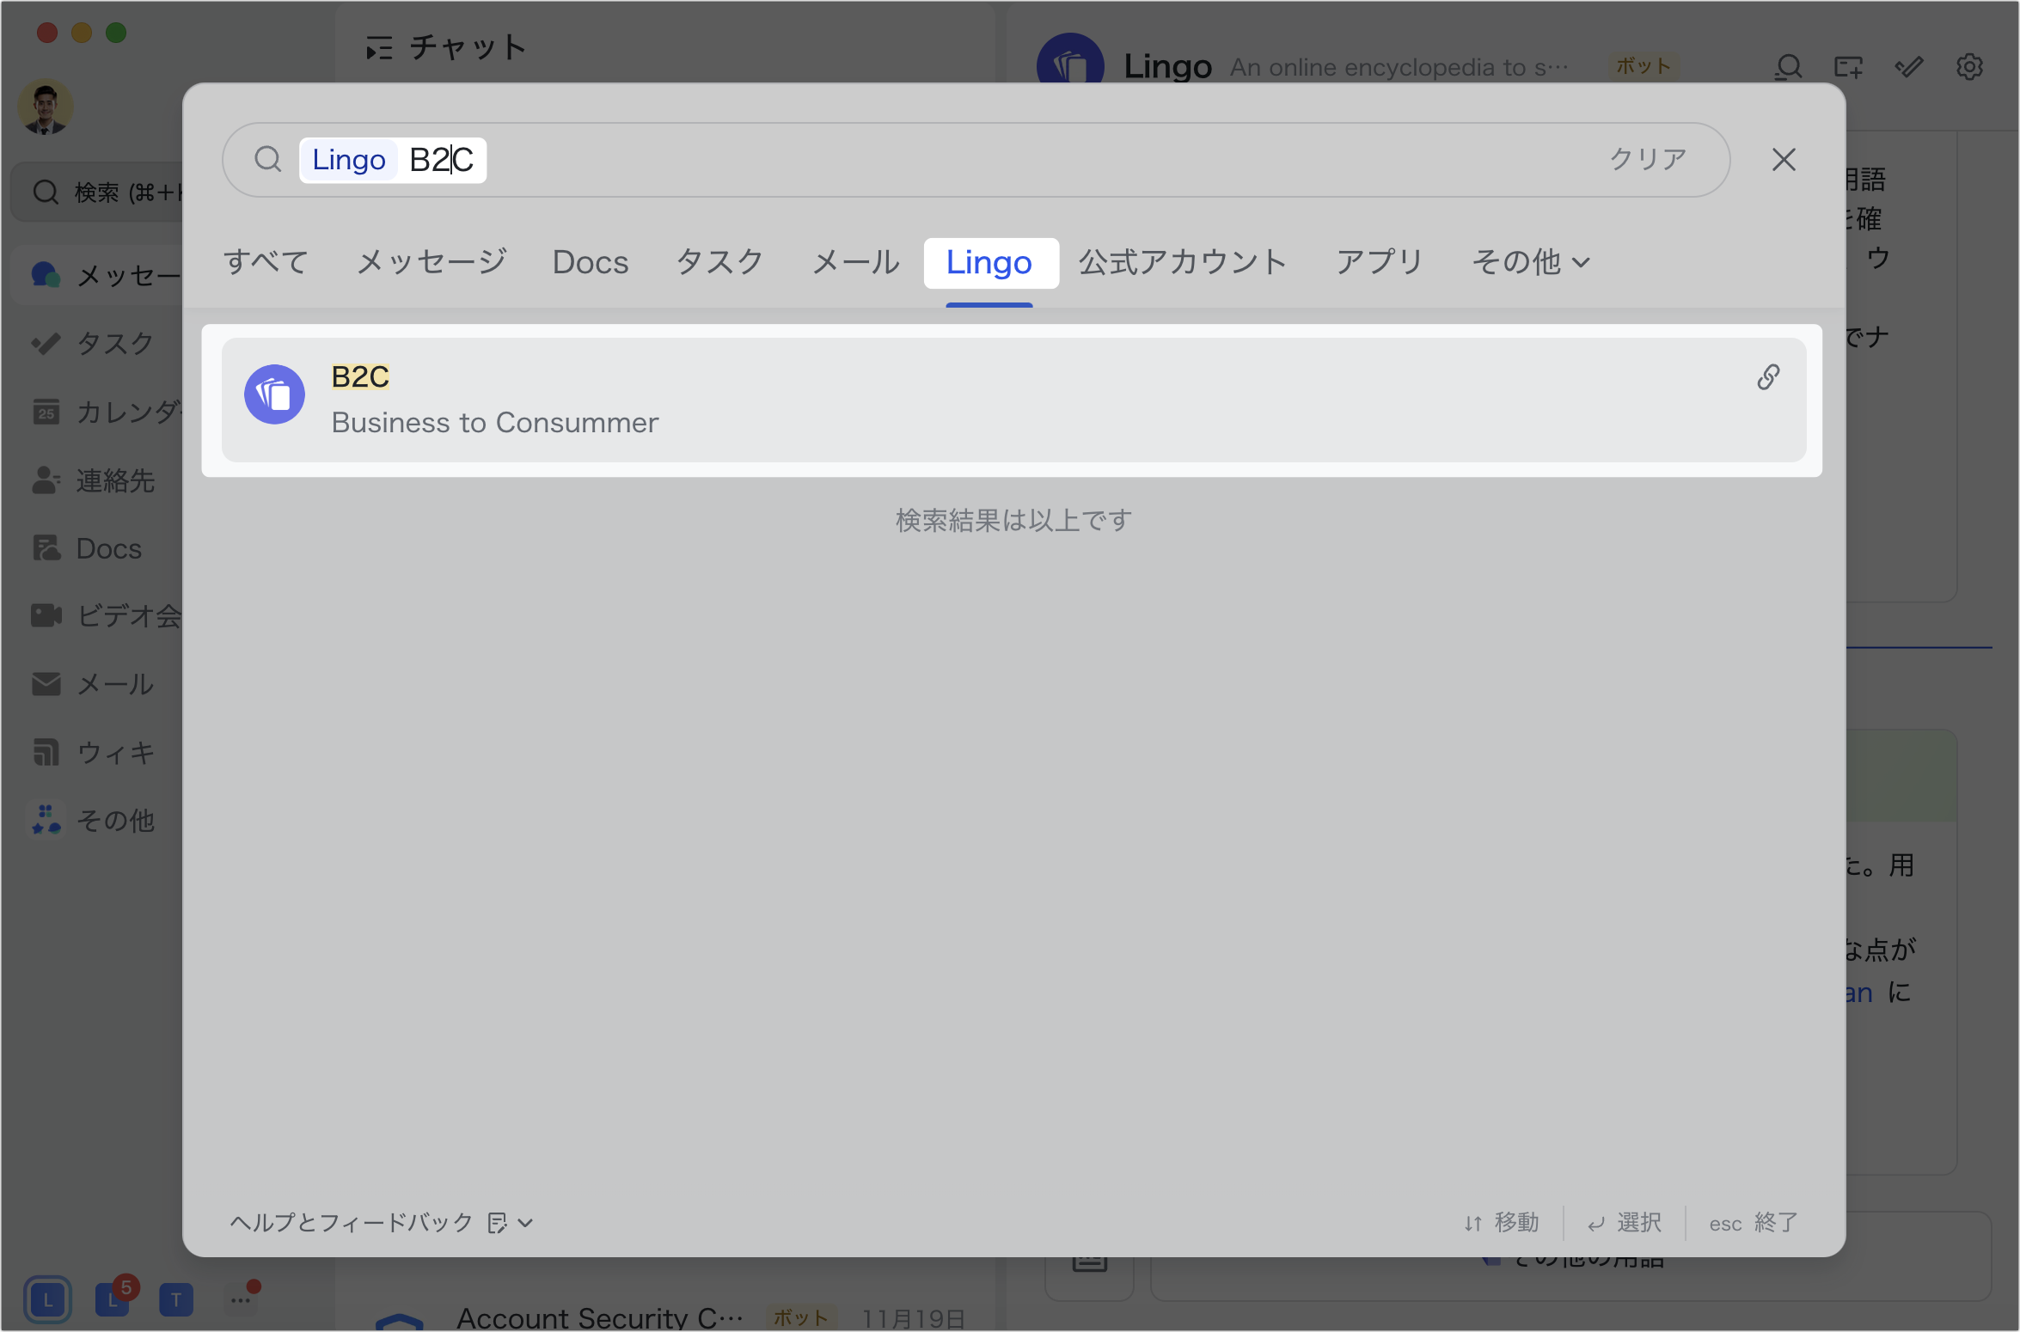Open the タスク search tab
The height and width of the screenshot is (1332, 2020).
coord(719,262)
